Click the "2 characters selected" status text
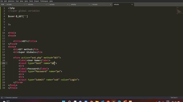Viewport: 183px width, 102px height. 11,97
